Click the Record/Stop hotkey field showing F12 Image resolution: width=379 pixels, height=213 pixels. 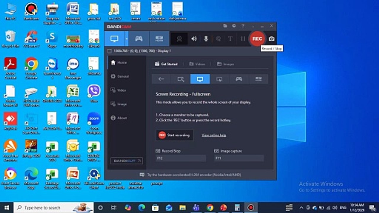[181, 158]
